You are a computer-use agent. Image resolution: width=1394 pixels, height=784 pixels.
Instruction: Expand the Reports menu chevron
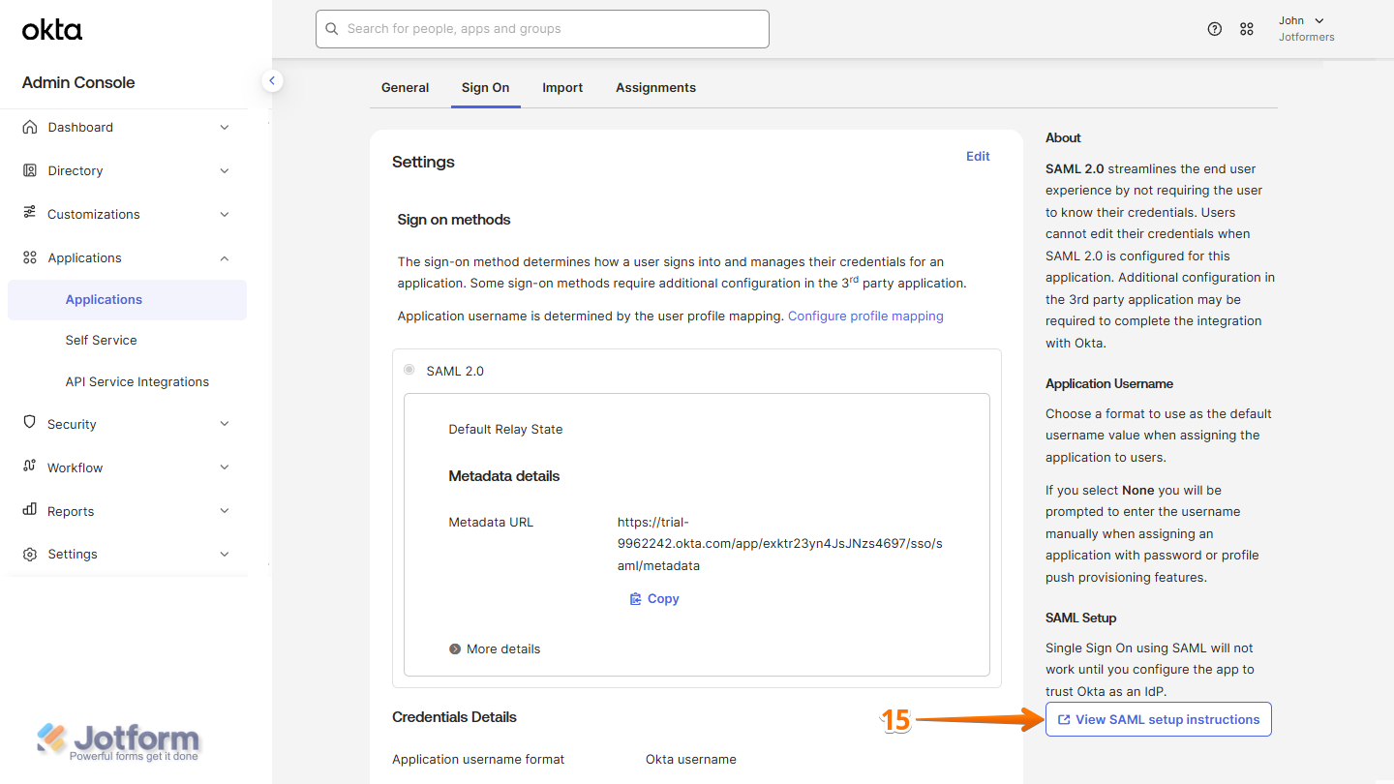225,511
